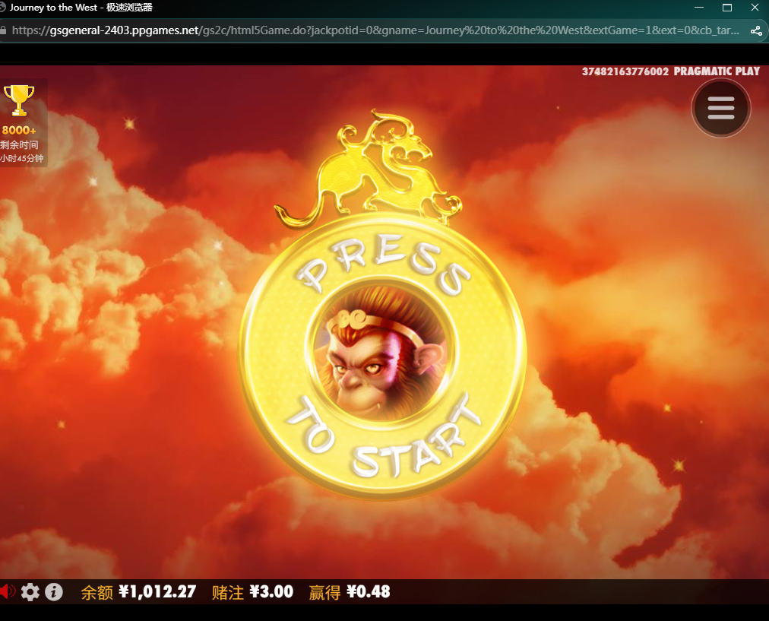This screenshot has width=769, height=621.
Task: Click the address bar URL
Action: (x=375, y=30)
